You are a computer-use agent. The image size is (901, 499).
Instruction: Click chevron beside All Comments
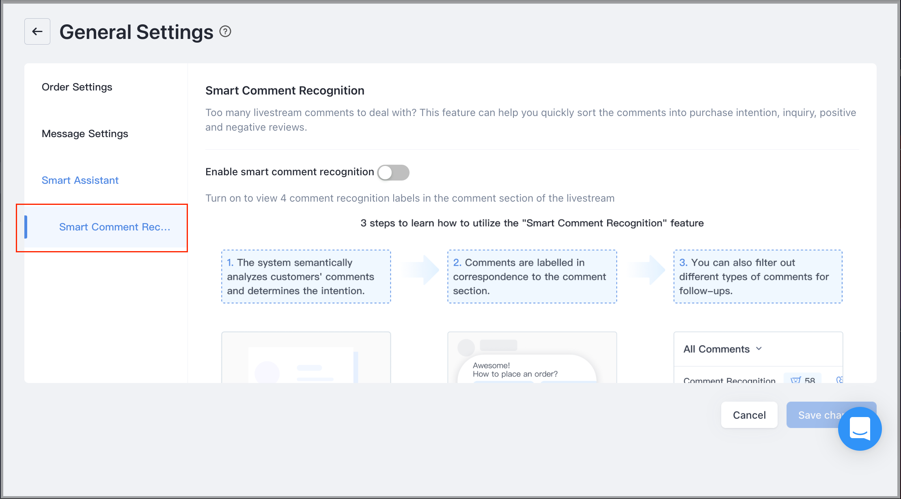(x=759, y=348)
